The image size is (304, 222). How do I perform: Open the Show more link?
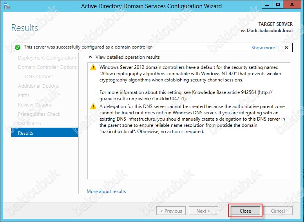tap(263, 48)
